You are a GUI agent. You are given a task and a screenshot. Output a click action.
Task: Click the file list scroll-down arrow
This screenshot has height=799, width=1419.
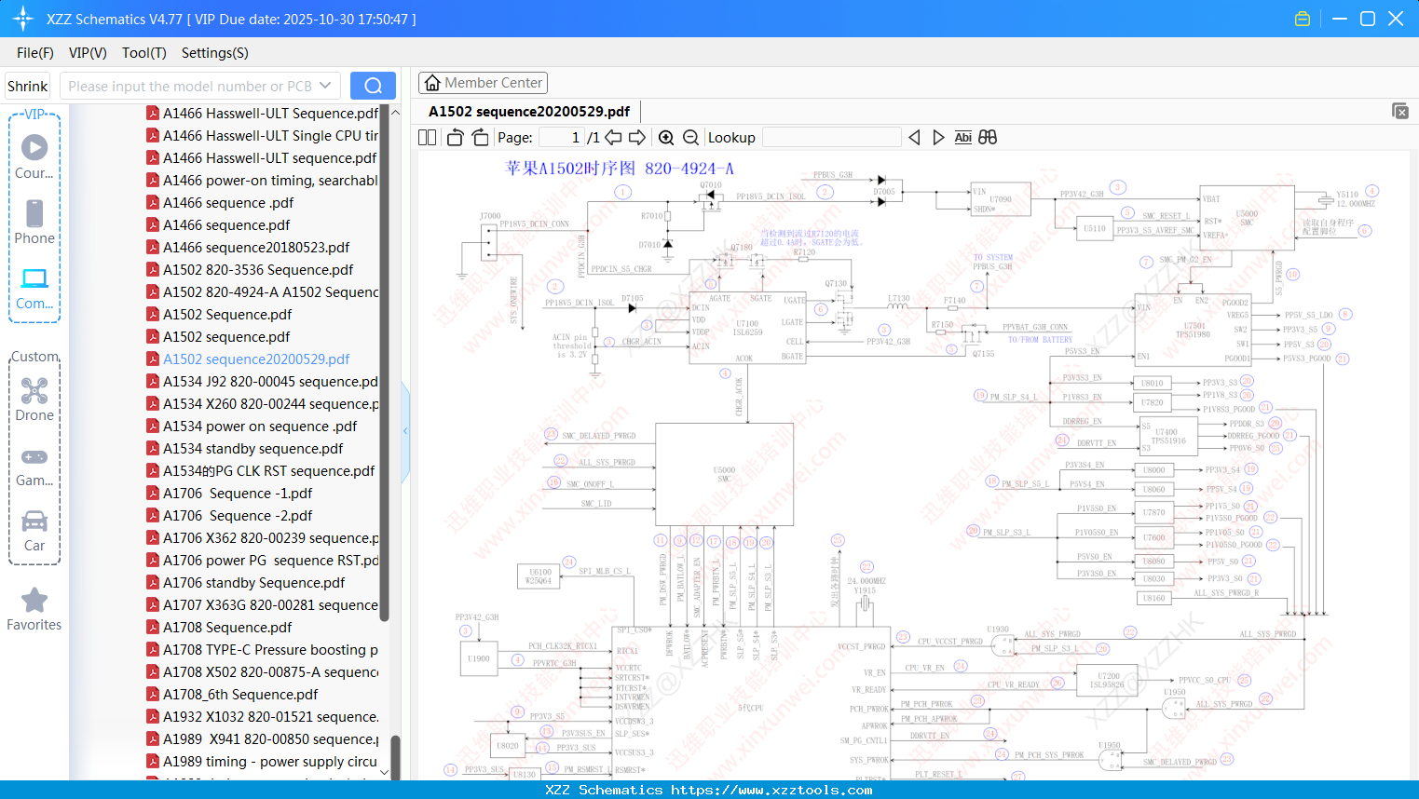point(385,773)
